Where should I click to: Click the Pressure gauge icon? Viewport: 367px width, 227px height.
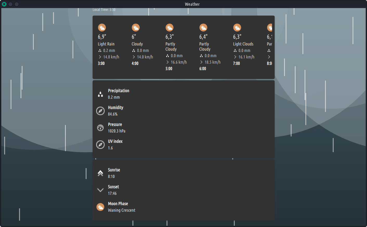[100, 128]
